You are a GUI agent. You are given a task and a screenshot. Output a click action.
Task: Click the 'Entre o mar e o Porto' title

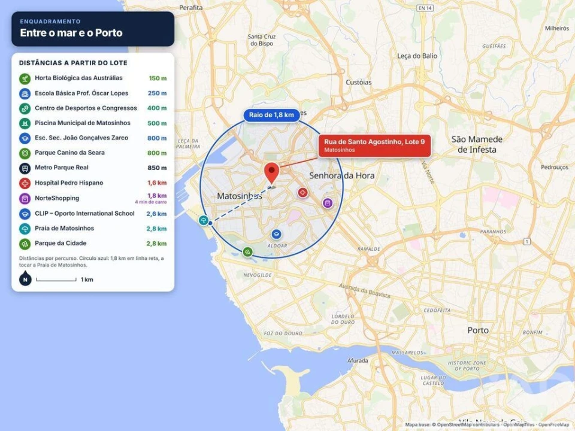[x=71, y=33]
